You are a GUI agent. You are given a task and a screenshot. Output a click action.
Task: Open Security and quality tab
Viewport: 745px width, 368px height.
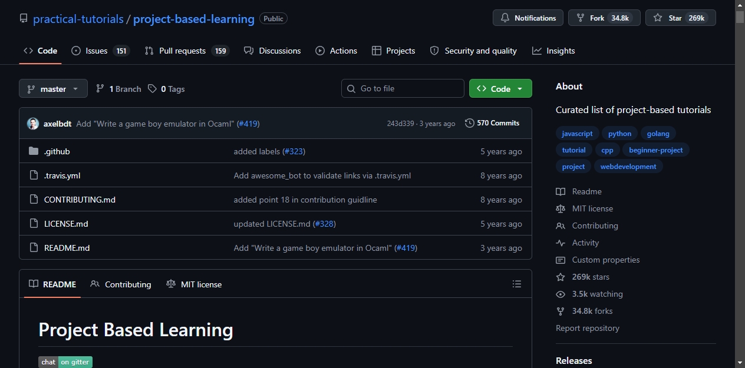(473, 51)
